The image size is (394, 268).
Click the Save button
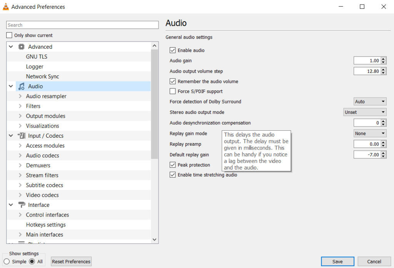(337, 261)
